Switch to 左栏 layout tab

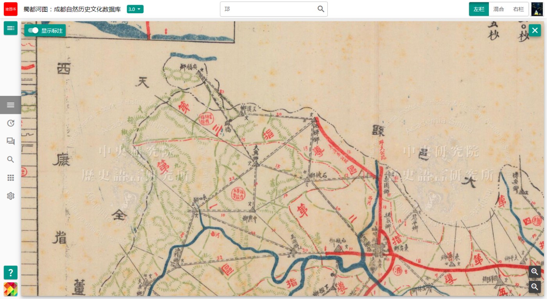(479, 9)
